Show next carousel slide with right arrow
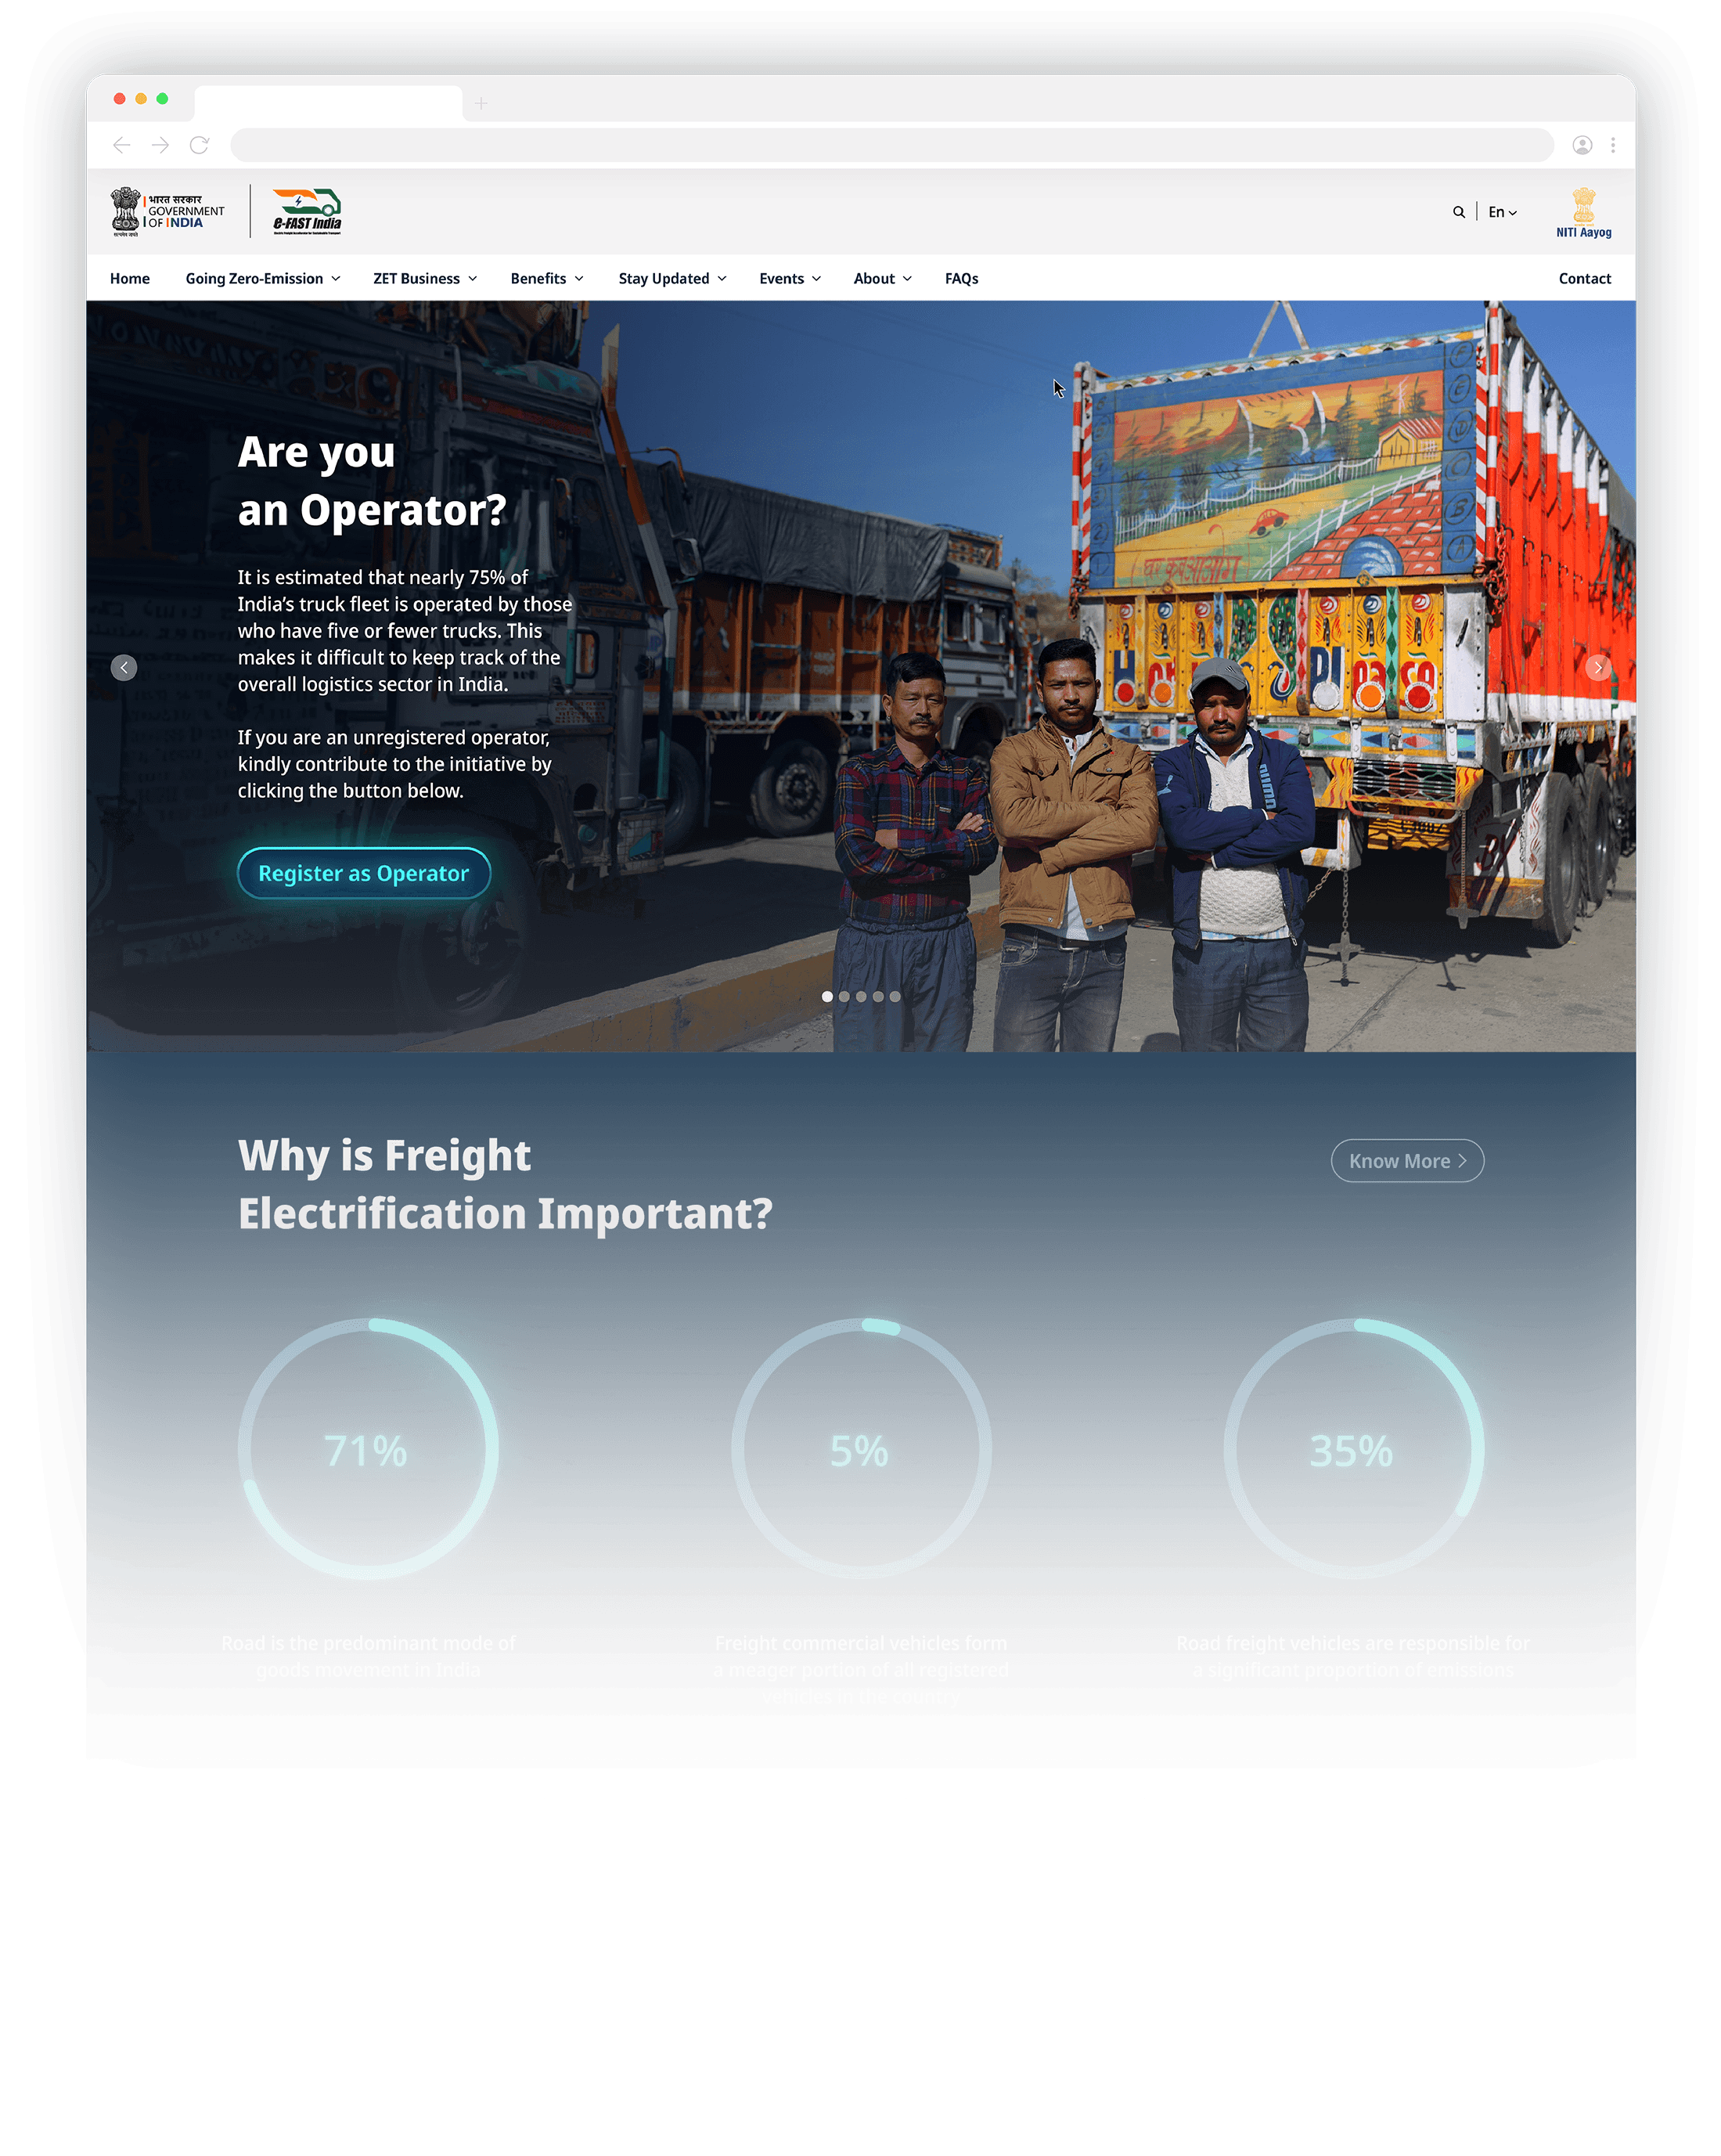The height and width of the screenshot is (2156, 1721). coord(1597,667)
